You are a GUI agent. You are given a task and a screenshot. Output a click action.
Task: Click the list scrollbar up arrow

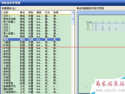click(73, 12)
